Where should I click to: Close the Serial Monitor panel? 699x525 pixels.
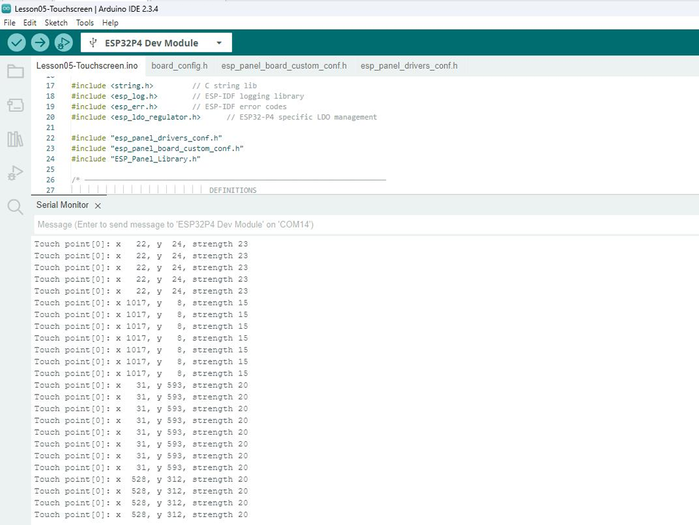click(98, 206)
